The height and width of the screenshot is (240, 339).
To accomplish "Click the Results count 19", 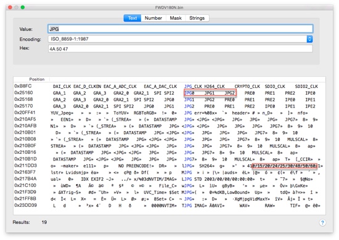I will (44, 222).
